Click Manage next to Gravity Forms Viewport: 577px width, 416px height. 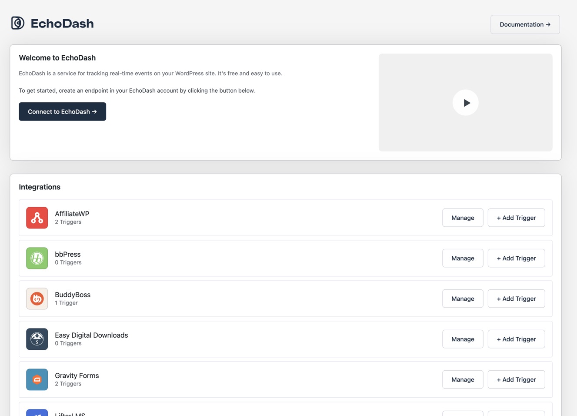[x=462, y=379]
